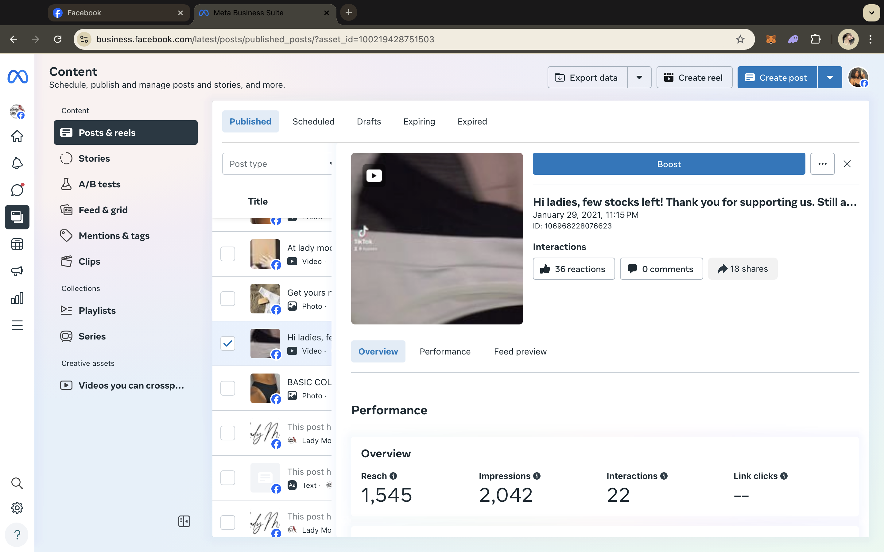Open the Performance tab of the post
The width and height of the screenshot is (884, 552).
coord(445,351)
